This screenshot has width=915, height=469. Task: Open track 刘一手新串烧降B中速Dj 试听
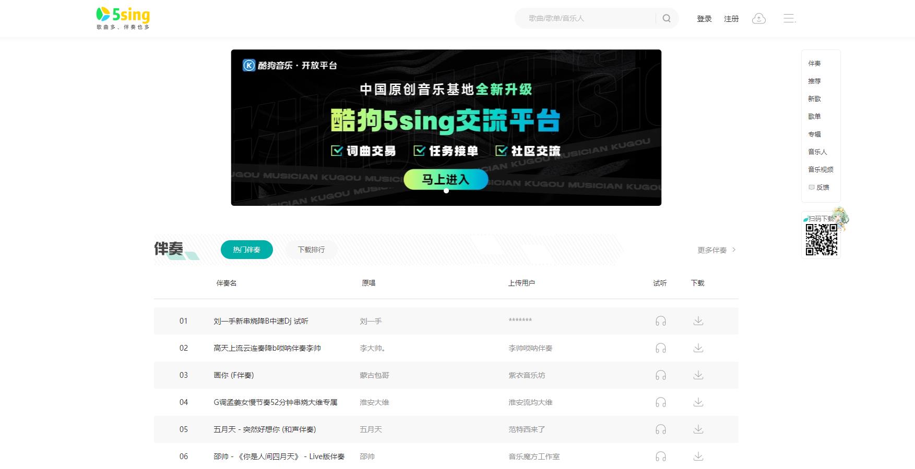[x=261, y=321]
